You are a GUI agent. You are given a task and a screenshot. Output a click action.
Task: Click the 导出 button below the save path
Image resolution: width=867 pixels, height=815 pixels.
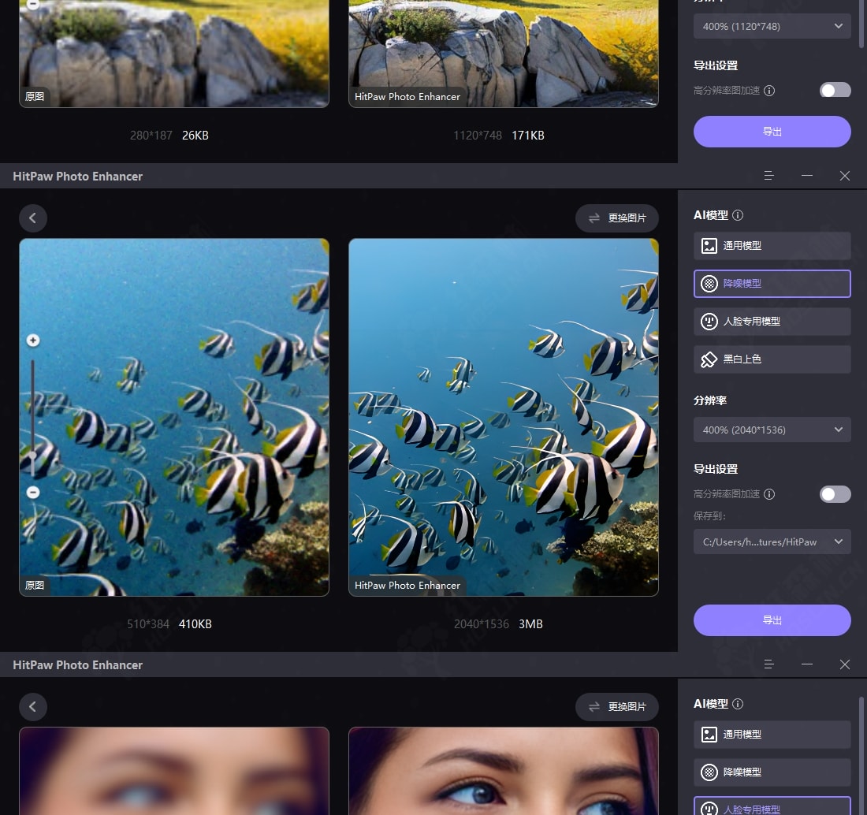point(772,620)
